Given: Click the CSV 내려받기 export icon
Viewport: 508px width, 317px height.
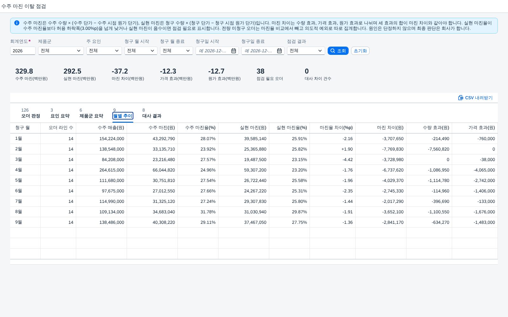Looking at the screenshot, I should 461,98.
